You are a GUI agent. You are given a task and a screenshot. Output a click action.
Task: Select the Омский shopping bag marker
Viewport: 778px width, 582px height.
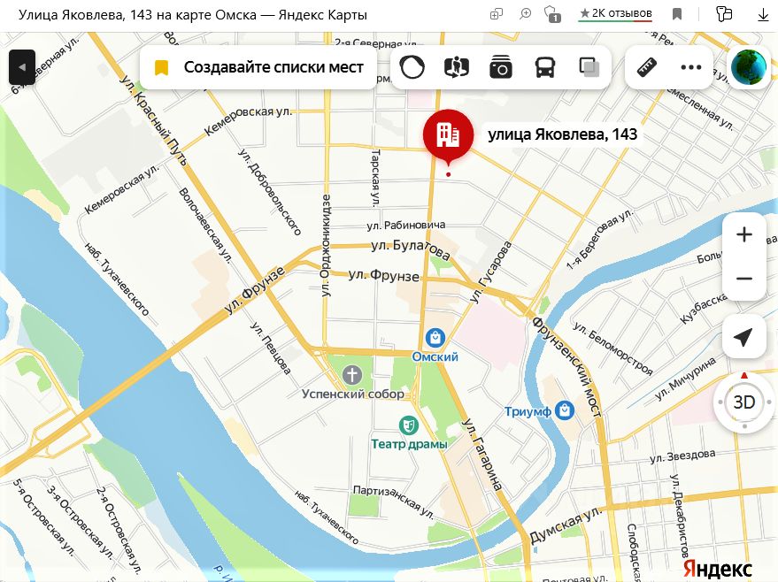pos(435,338)
